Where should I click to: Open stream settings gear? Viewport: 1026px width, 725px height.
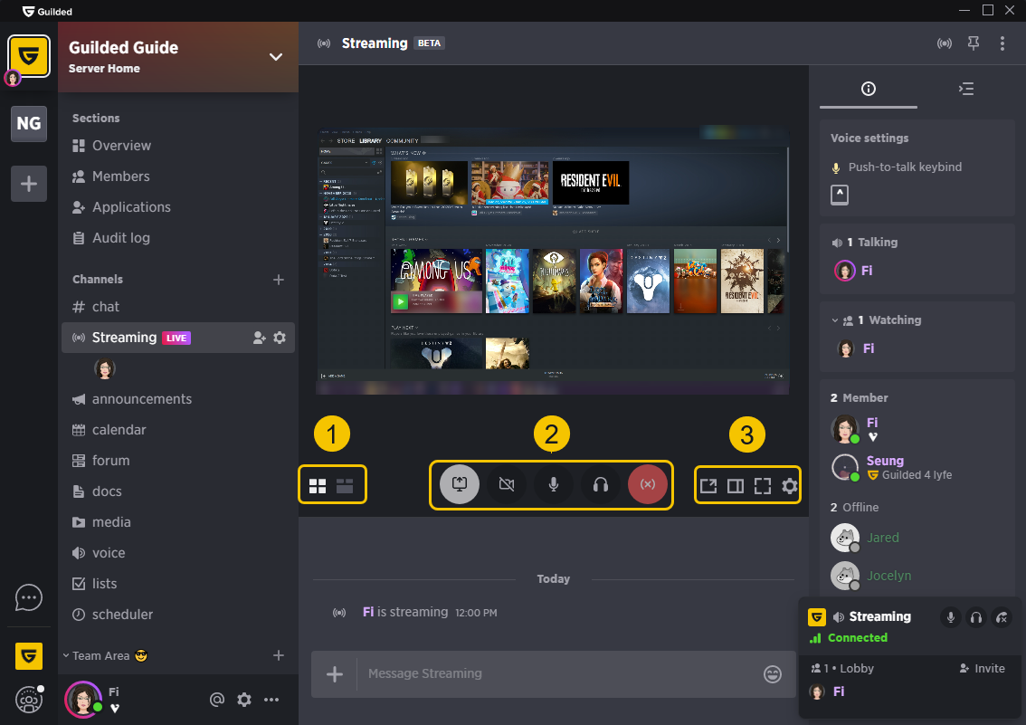pos(790,485)
